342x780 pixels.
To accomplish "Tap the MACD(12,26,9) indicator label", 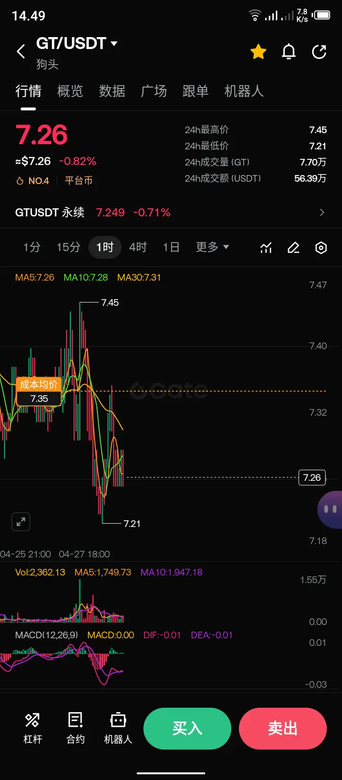I will click(x=47, y=635).
